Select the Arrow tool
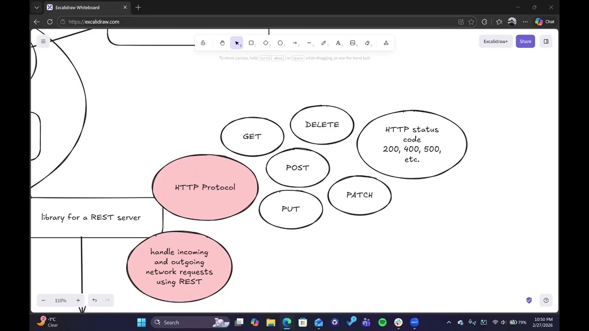 pyautogui.click(x=294, y=43)
